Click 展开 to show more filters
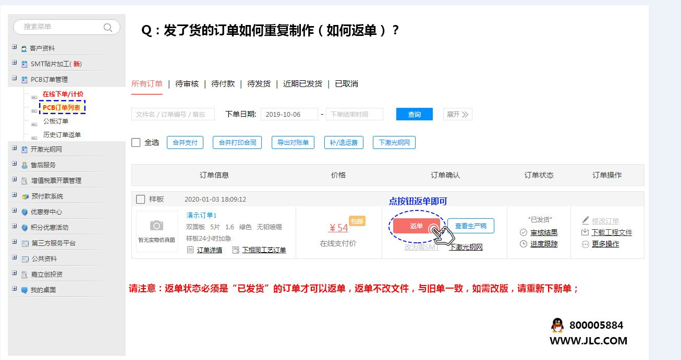Screen dimensions: 681x360 (457, 114)
